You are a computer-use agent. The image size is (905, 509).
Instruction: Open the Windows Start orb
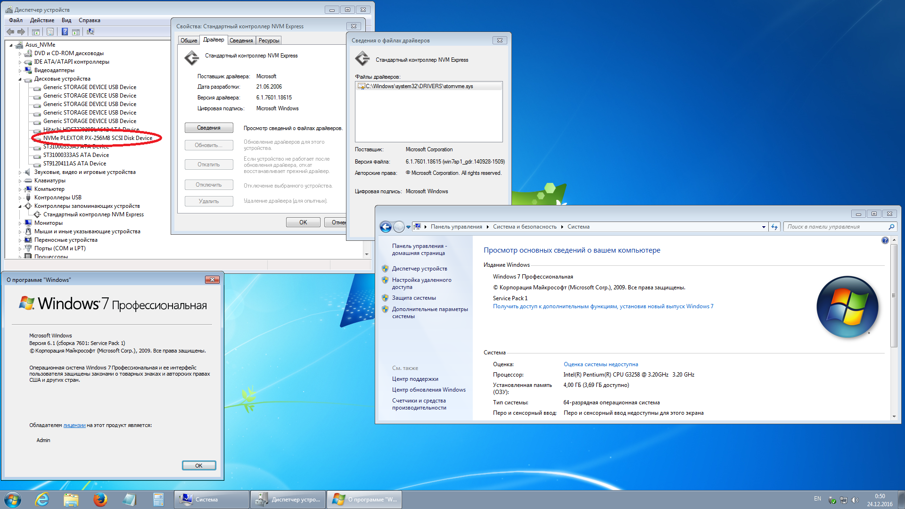coord(13,500)
